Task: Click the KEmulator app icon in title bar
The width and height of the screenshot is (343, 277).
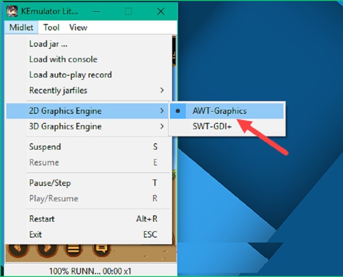Action: (12, 11)
